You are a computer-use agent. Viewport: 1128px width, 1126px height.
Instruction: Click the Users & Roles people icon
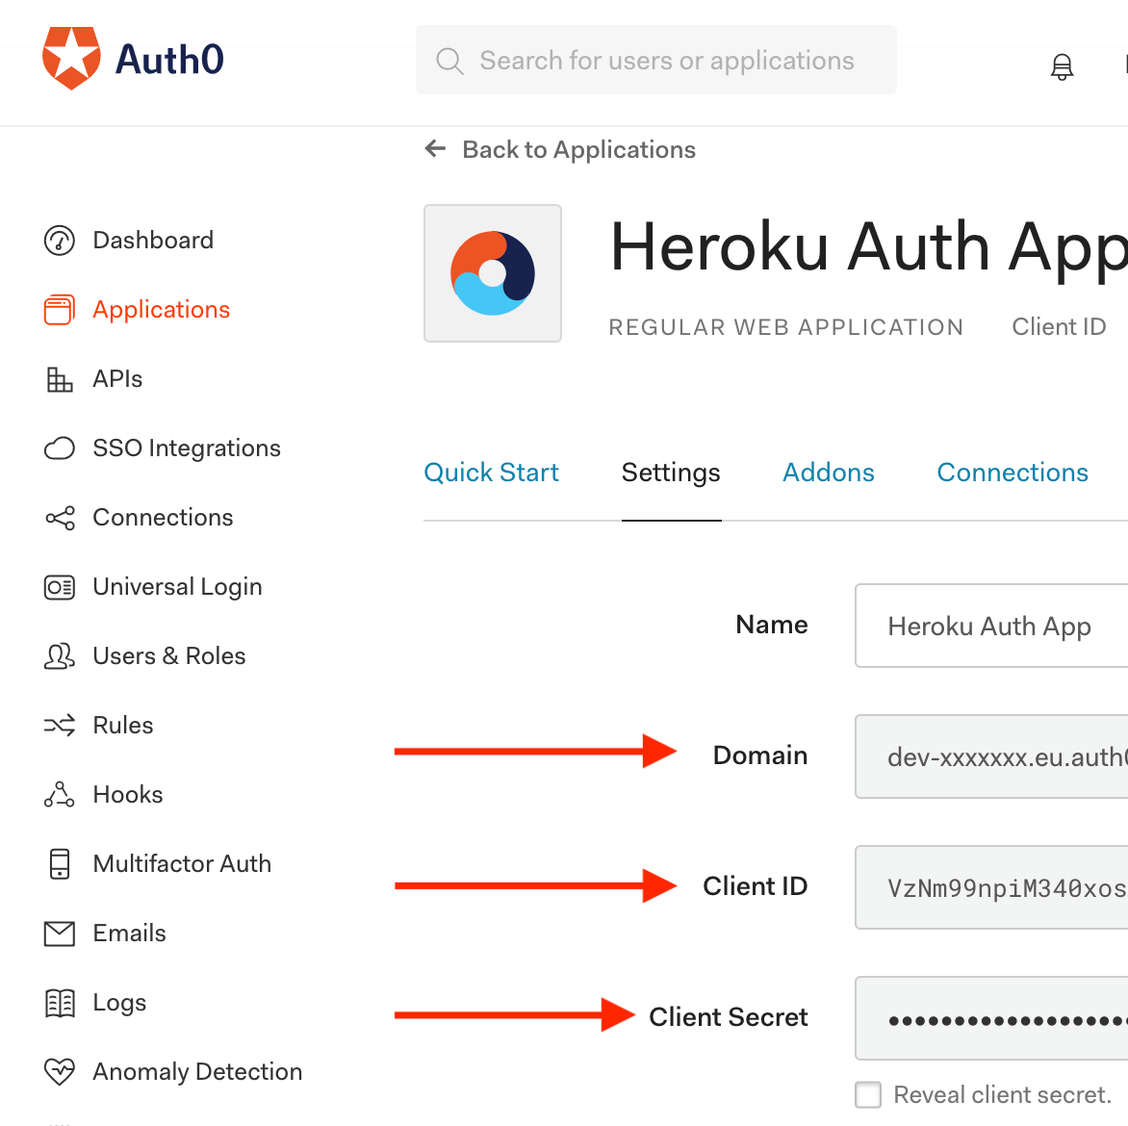[x=59, y=656]
